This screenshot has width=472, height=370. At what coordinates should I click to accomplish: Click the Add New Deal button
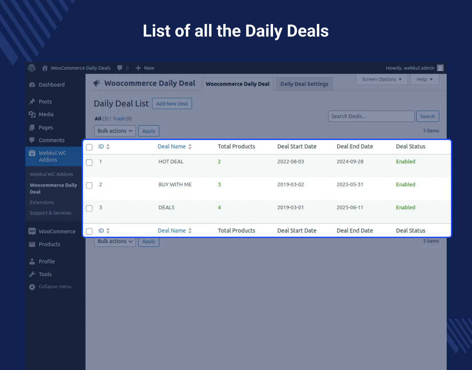[x=172, y=103]
